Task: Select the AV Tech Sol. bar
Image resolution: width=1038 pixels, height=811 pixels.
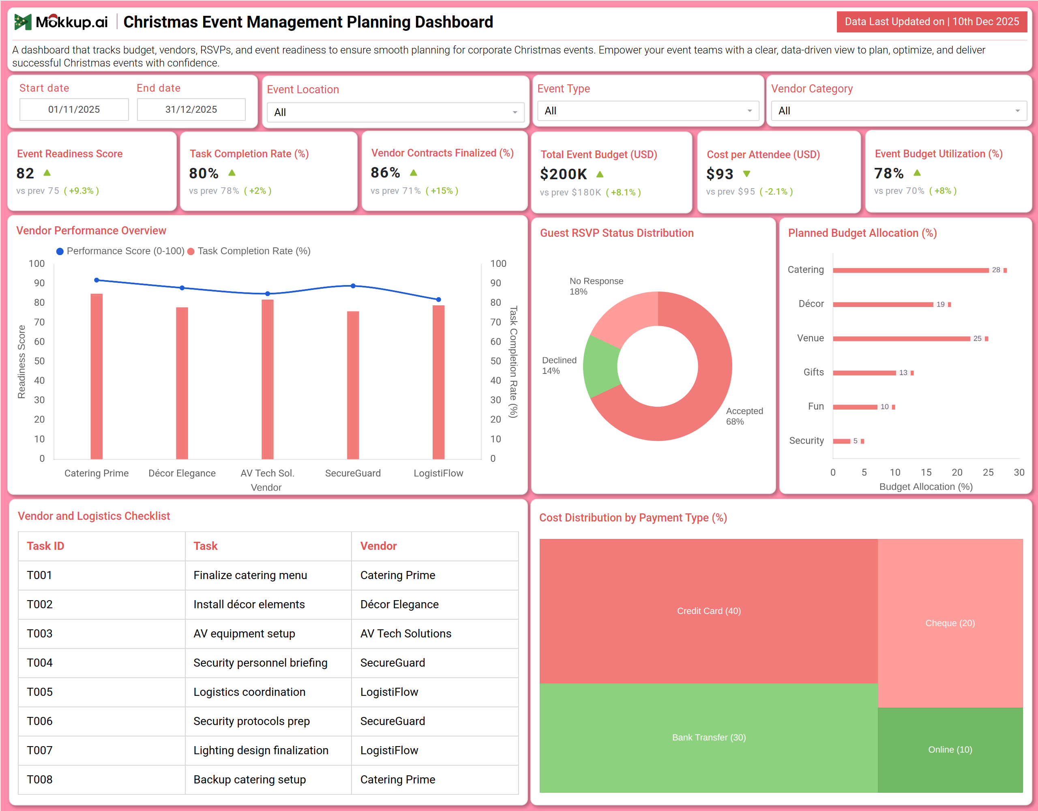Action: [268, 380]
